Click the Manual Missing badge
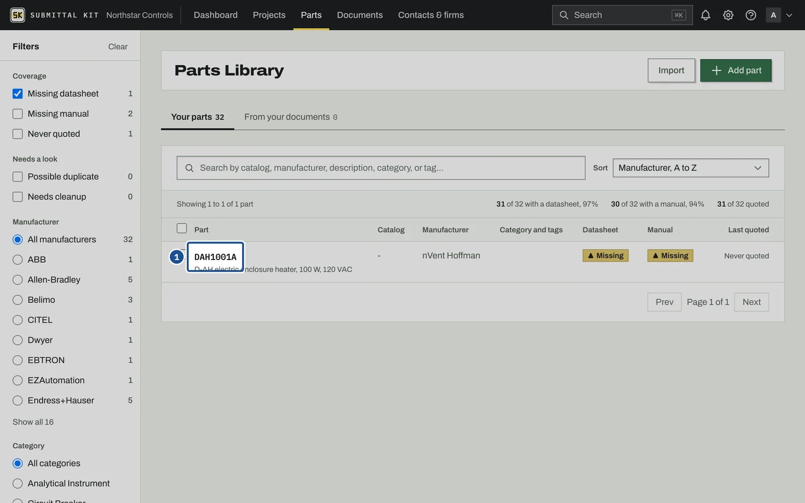The image size is (805, 503). [670, 256]
